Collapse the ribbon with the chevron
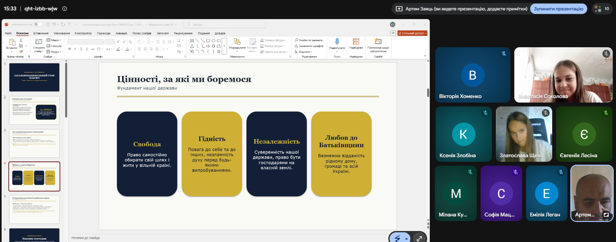 pos(425,56)
